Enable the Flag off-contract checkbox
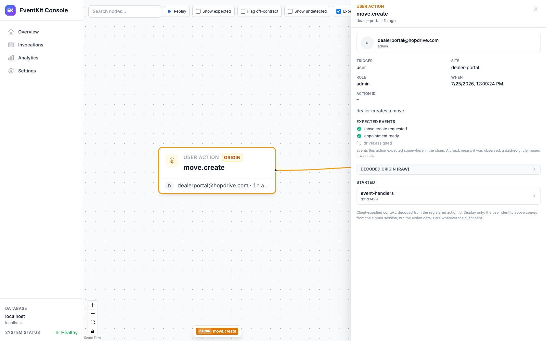Image resolution: width=546 pixels, height=341 pixels. point(243,11)
